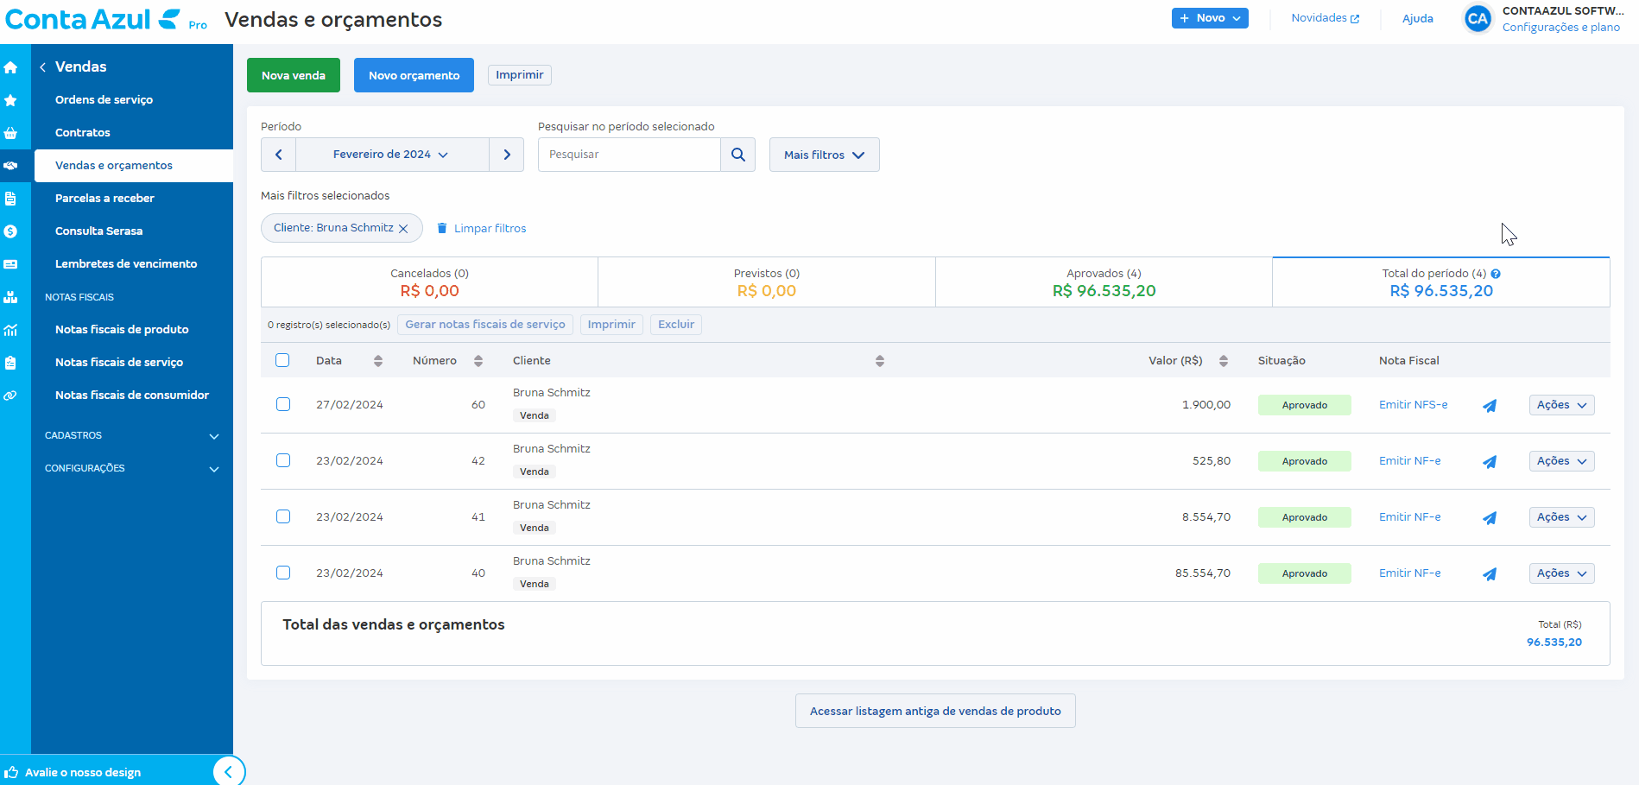Open Notas fiscais de consumidor

coord(132,396)
